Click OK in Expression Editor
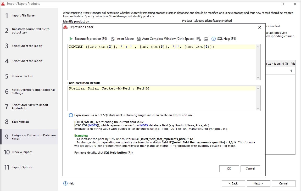 click(229, 168)
